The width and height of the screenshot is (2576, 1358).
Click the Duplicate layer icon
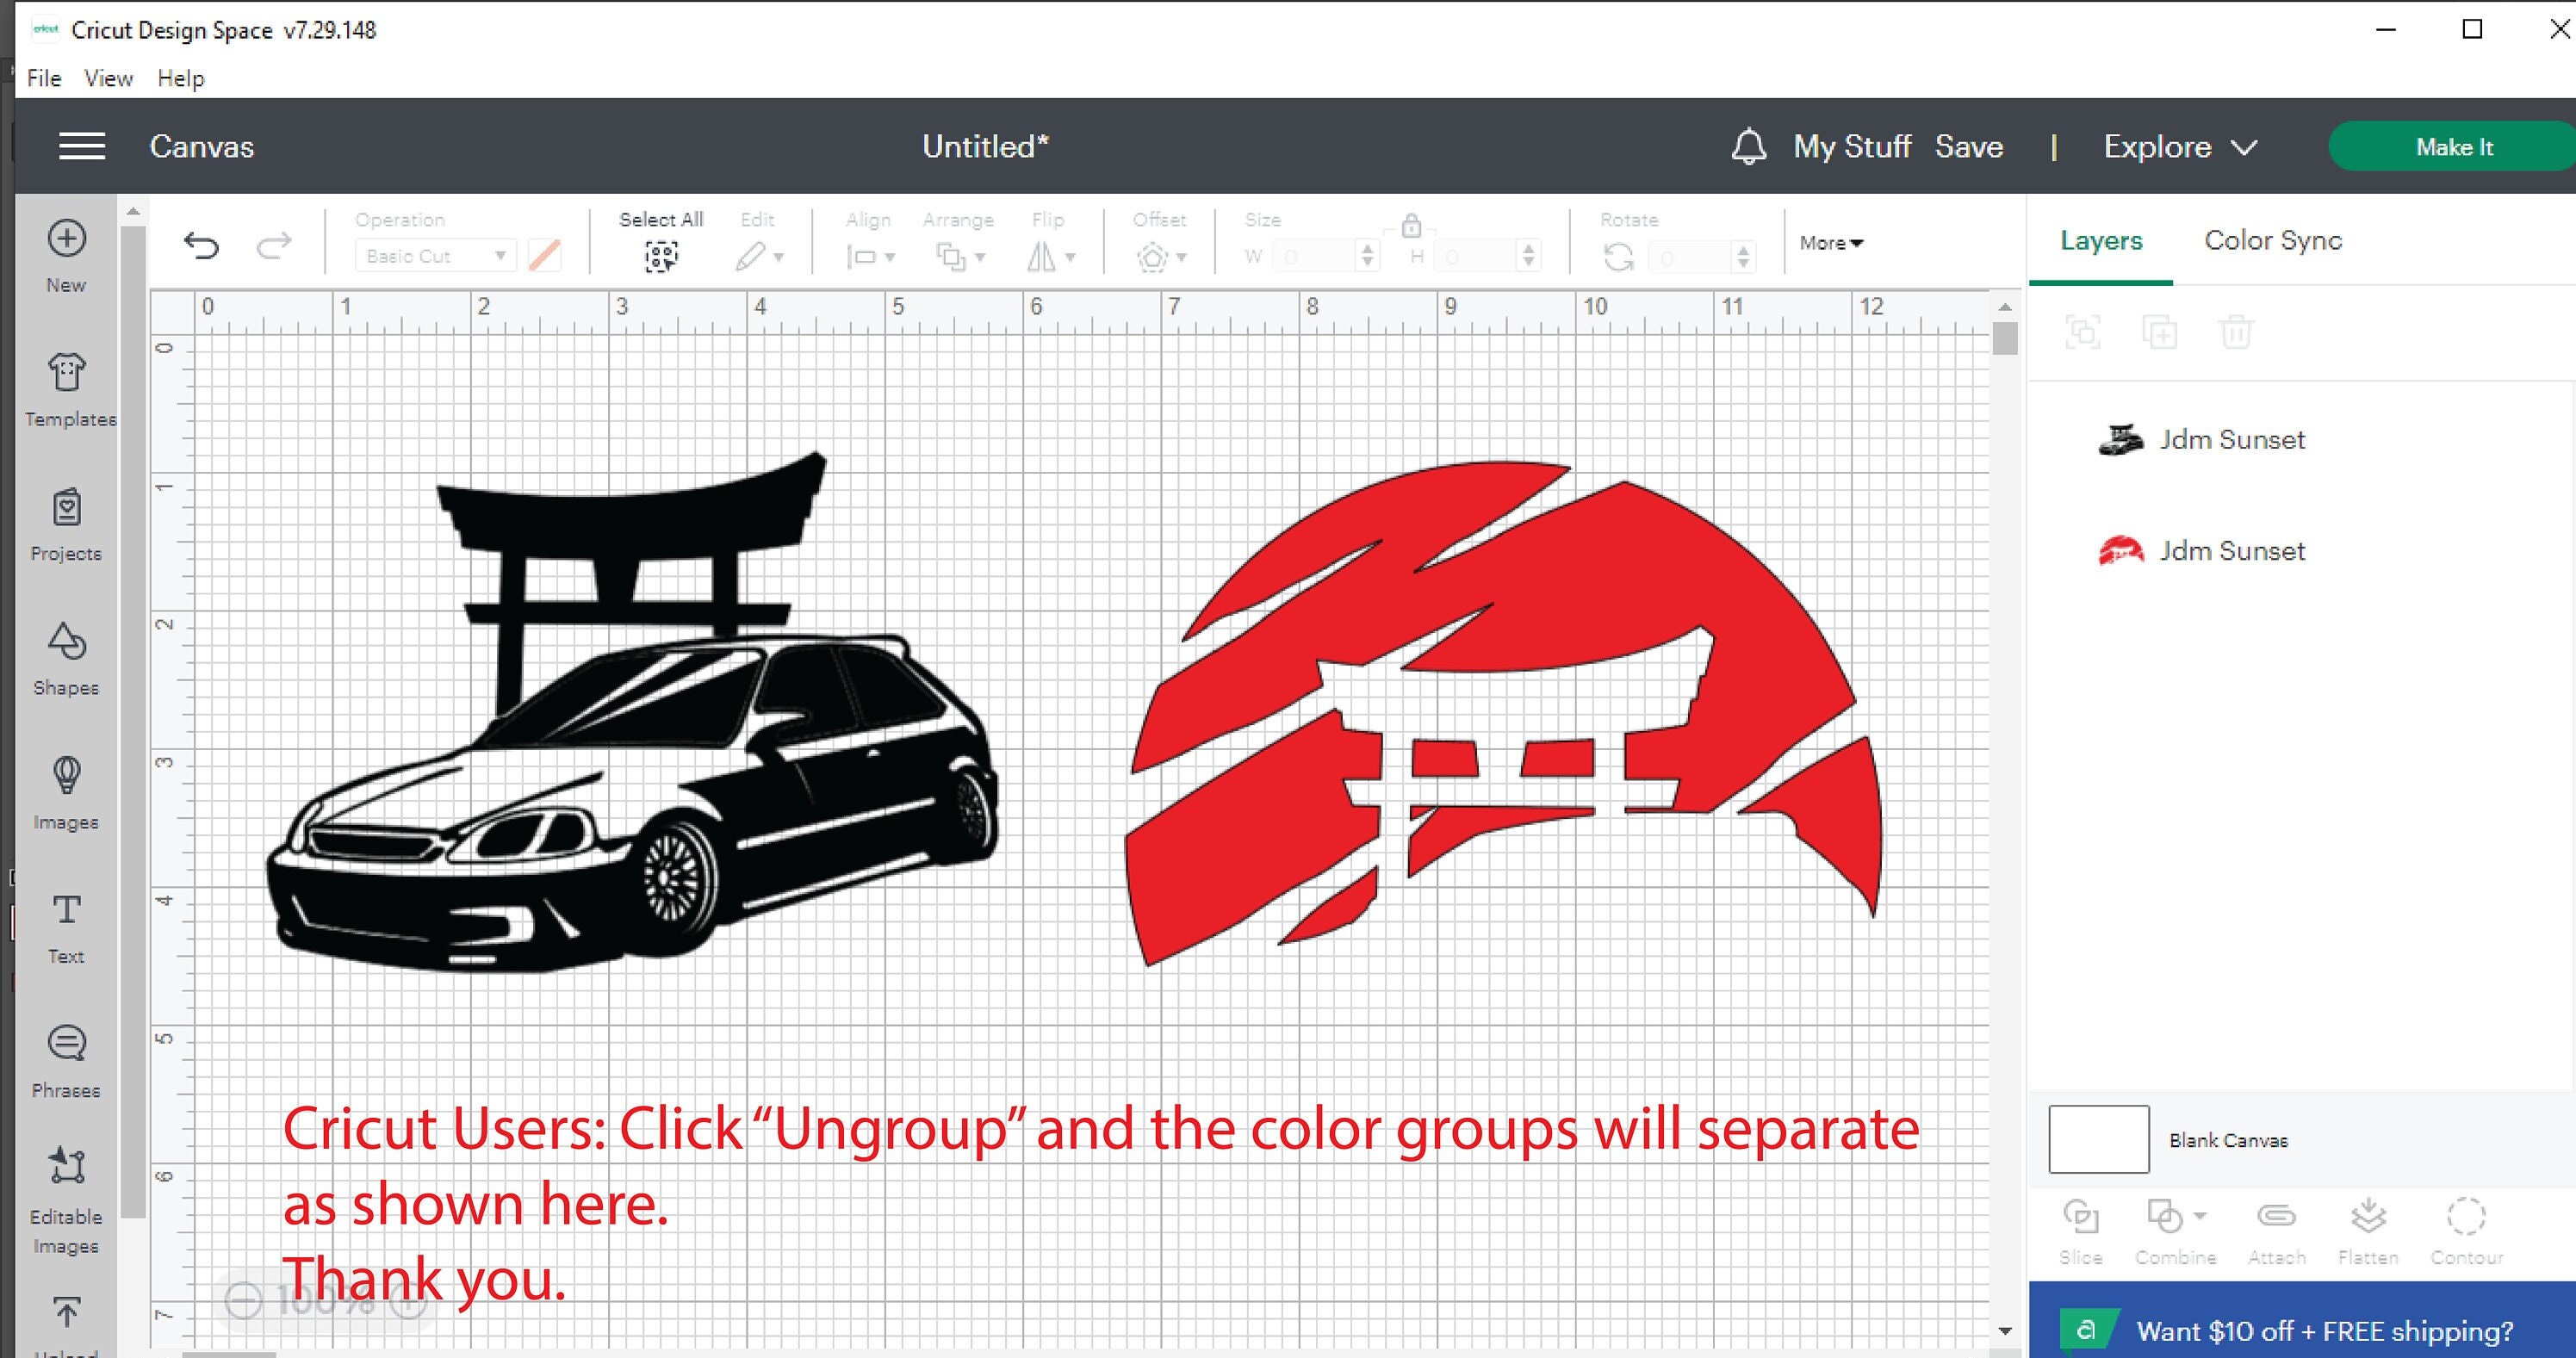pyautogui.click(x=2159, y=331)
